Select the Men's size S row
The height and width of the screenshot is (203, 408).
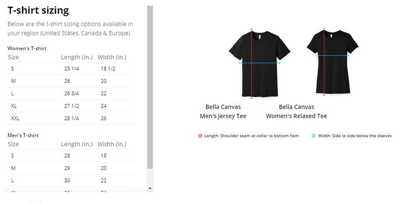click(70, 156)
